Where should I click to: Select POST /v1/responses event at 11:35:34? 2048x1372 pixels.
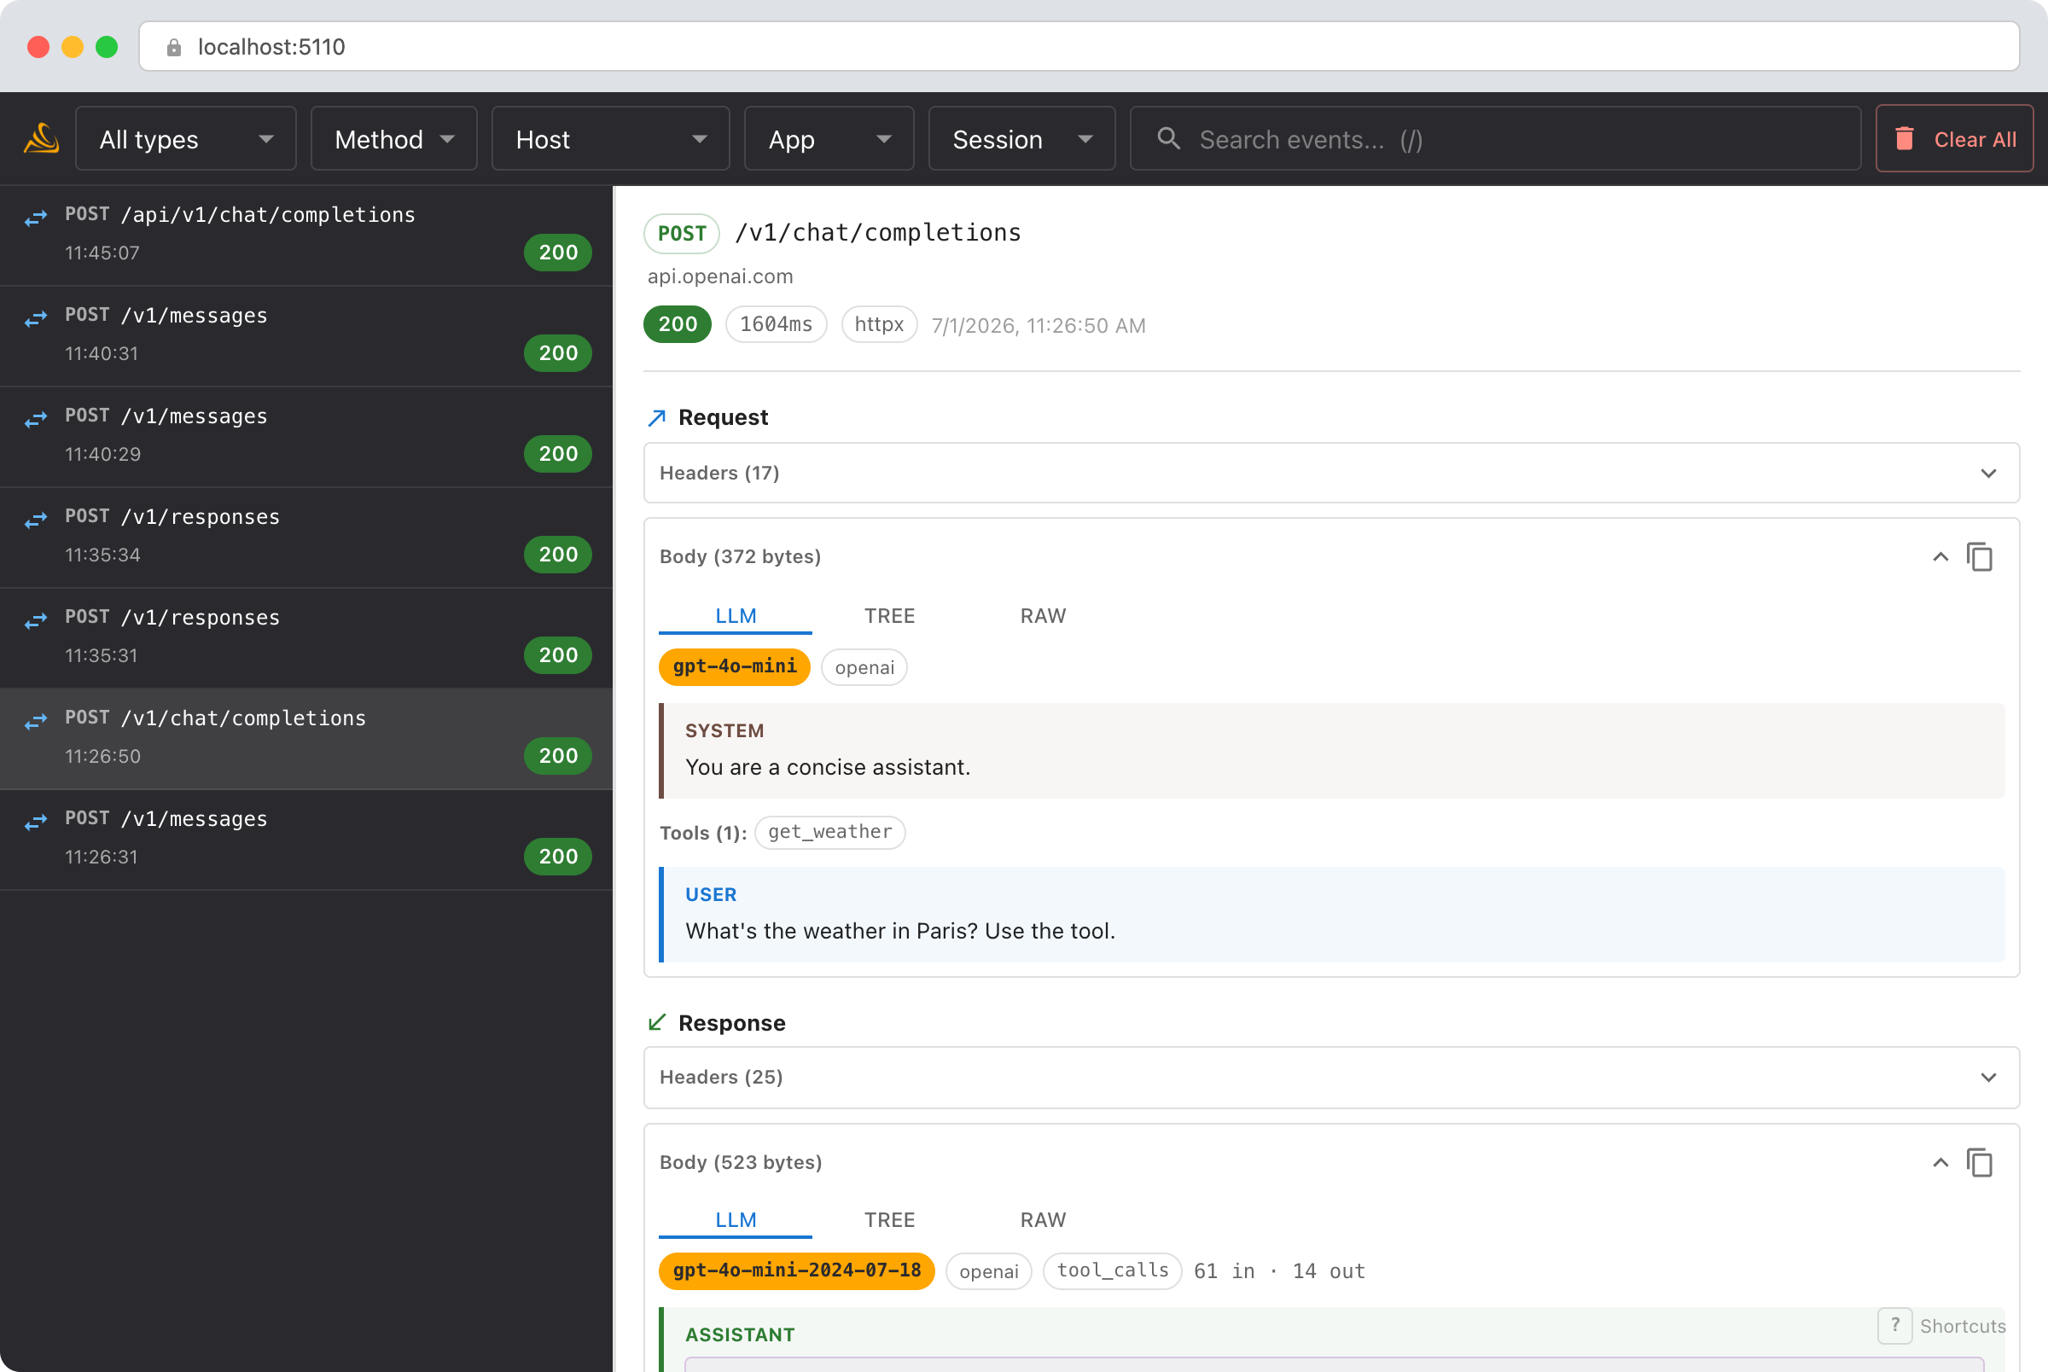click(306, 538)
